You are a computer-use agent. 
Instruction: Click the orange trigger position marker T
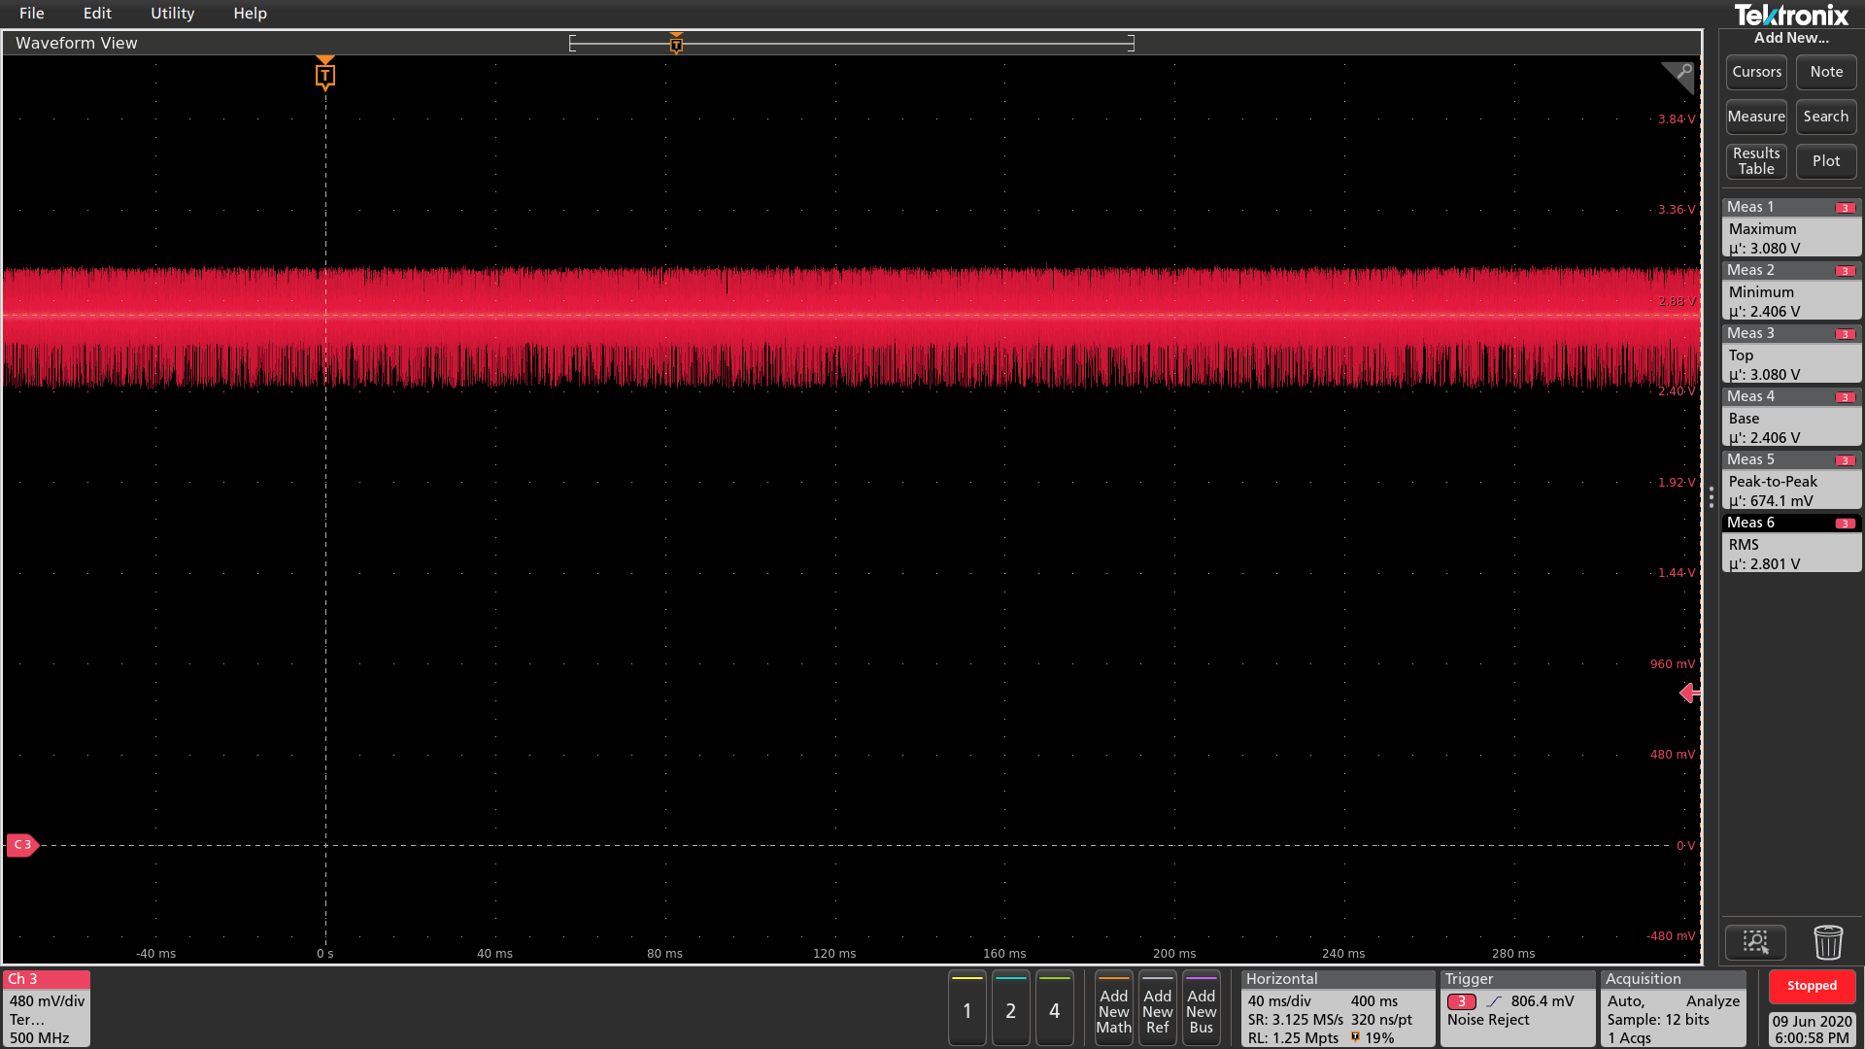pos(325,75)
